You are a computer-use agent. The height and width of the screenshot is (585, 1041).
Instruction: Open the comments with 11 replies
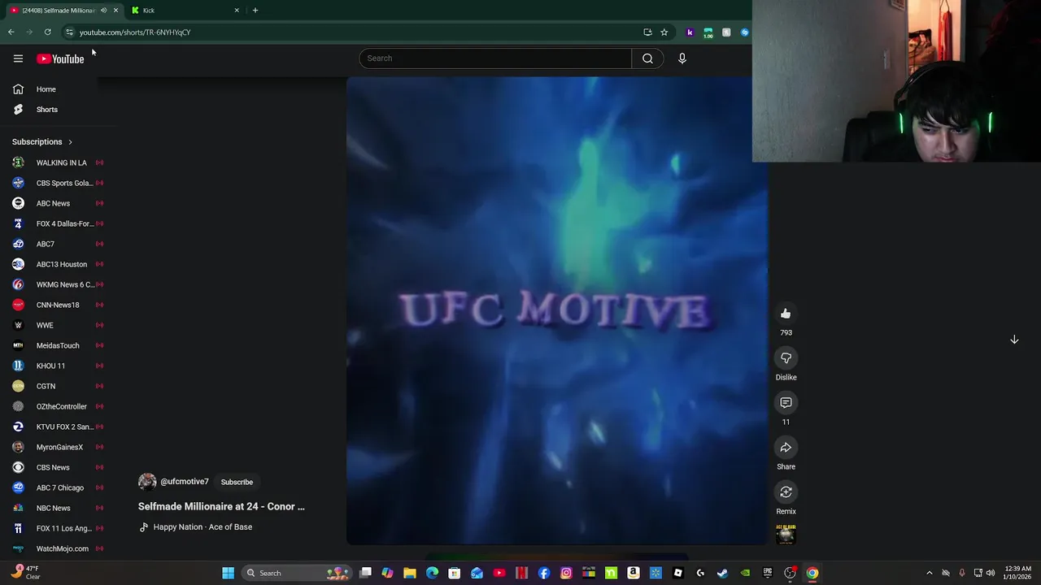[x=786, y=403]
